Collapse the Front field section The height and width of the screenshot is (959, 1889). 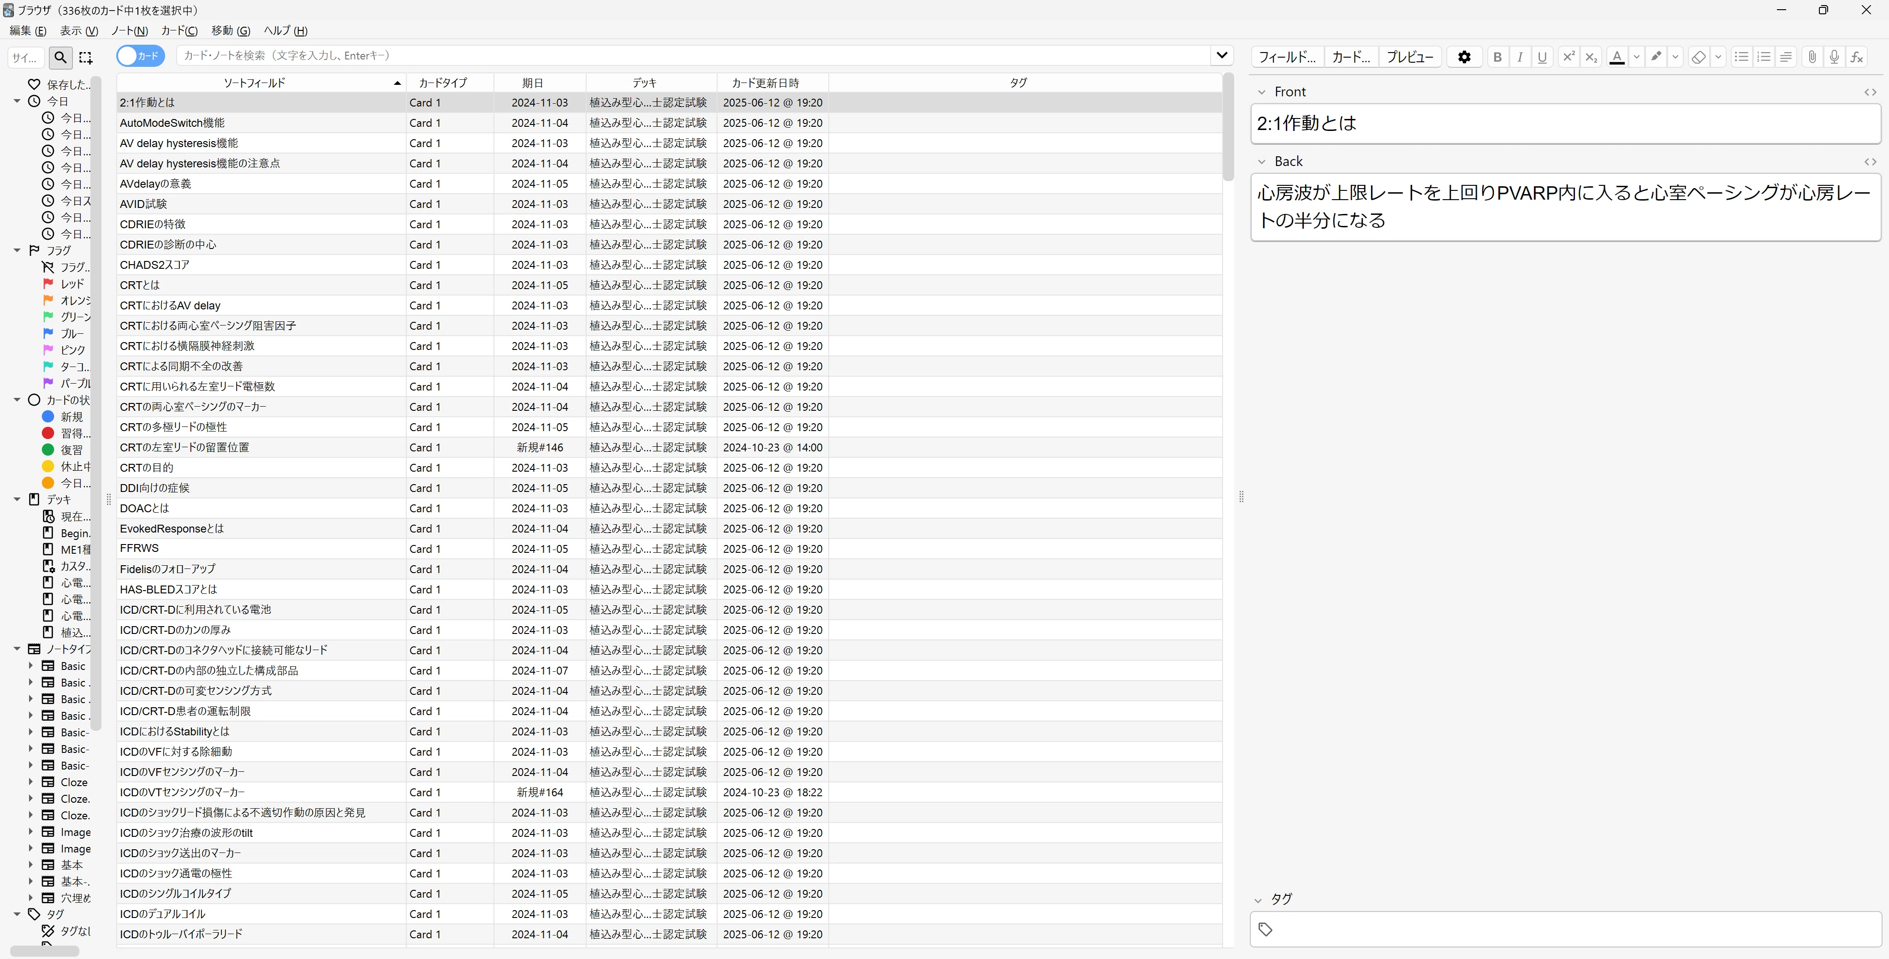point(1261,92)
